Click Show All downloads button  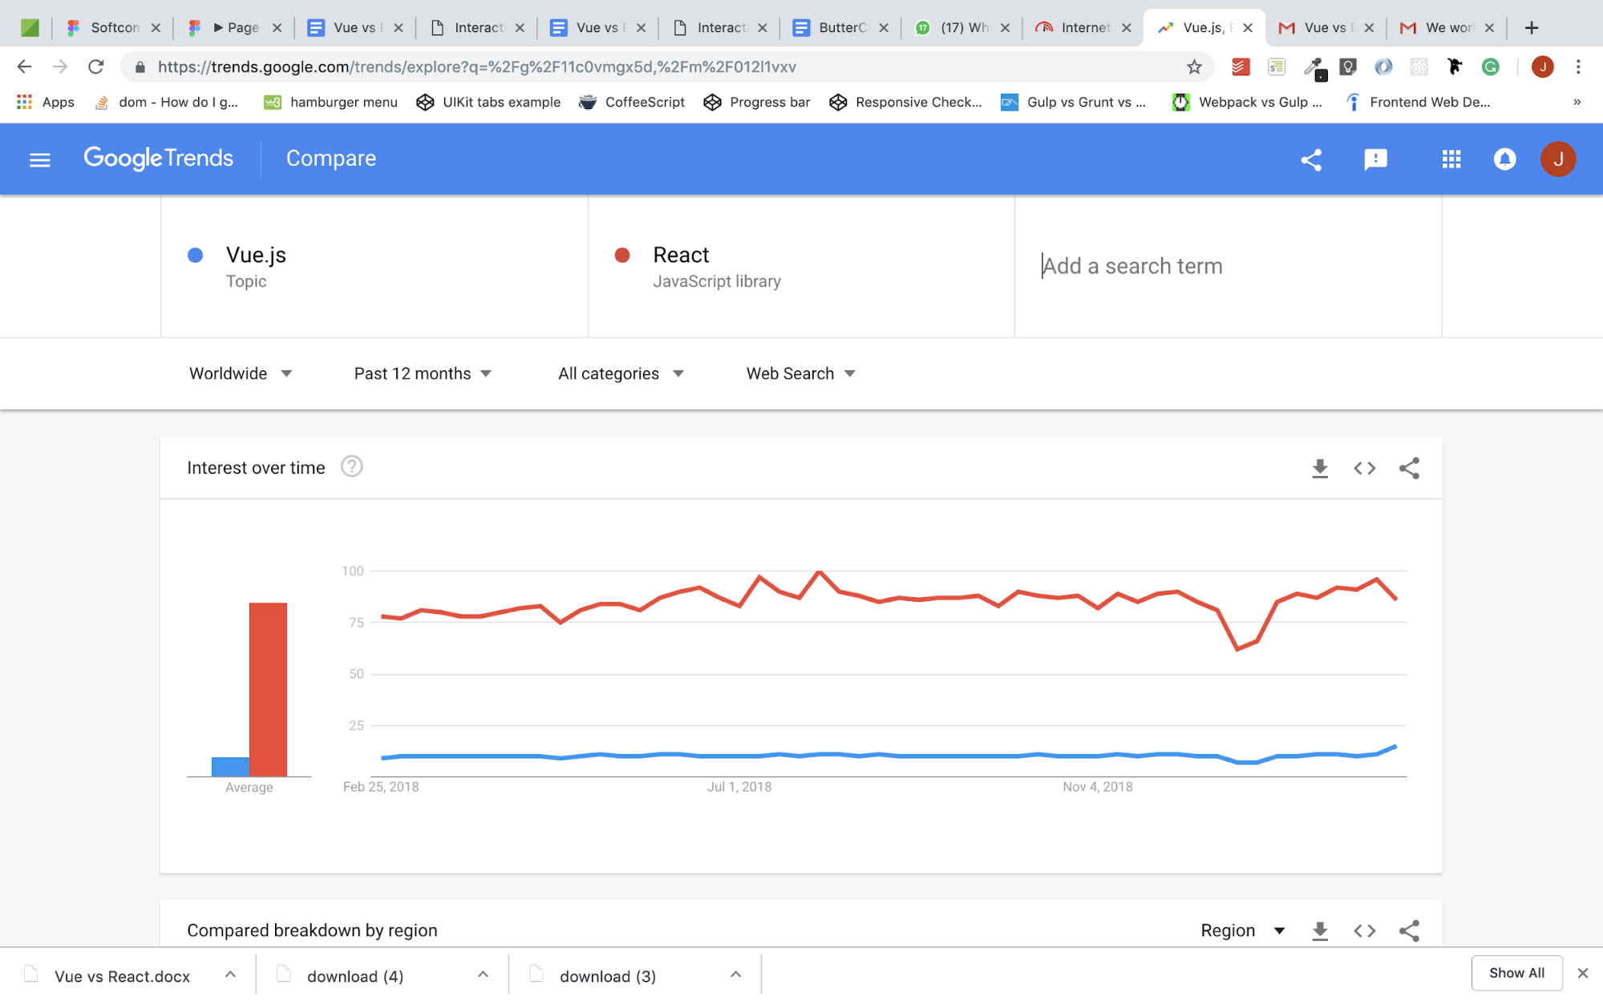1516,973
